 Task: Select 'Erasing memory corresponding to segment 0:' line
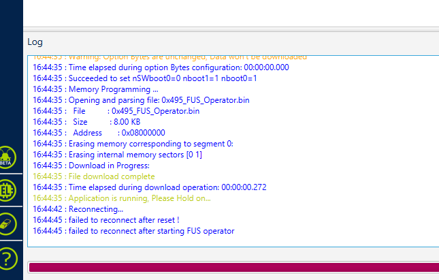[x=133, y=144]
